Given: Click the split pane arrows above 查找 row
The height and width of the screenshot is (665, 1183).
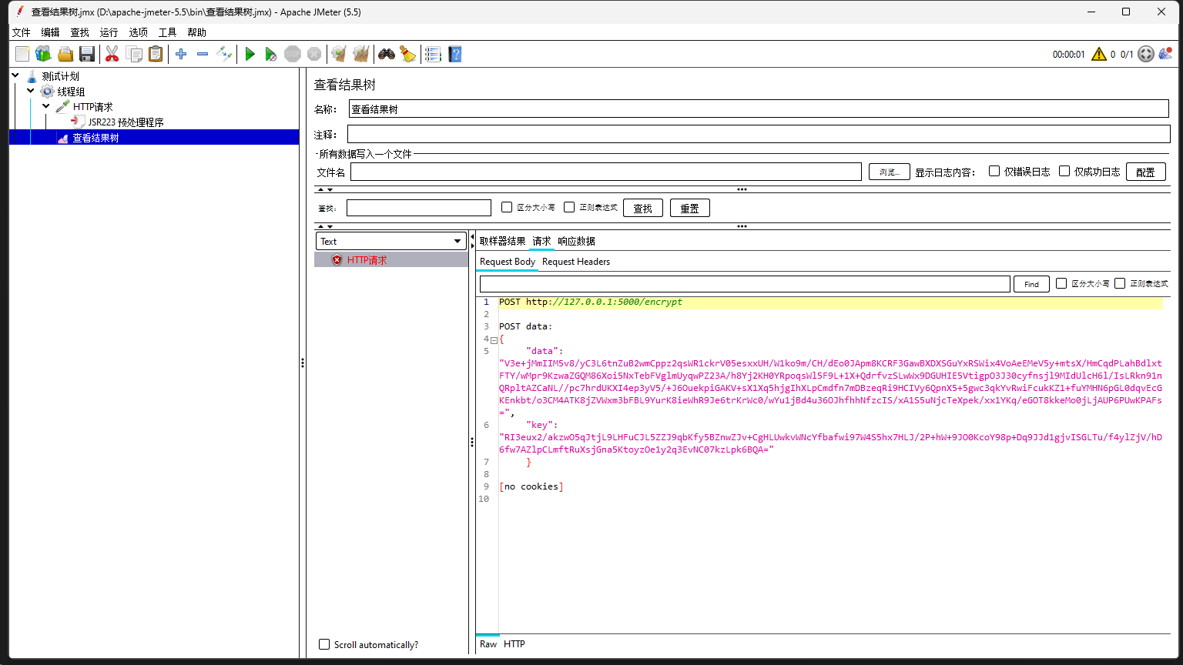Looking at the screenshot, I should (x=325, y=189).
